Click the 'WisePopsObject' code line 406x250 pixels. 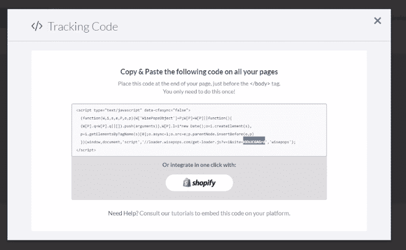point(156,118)
